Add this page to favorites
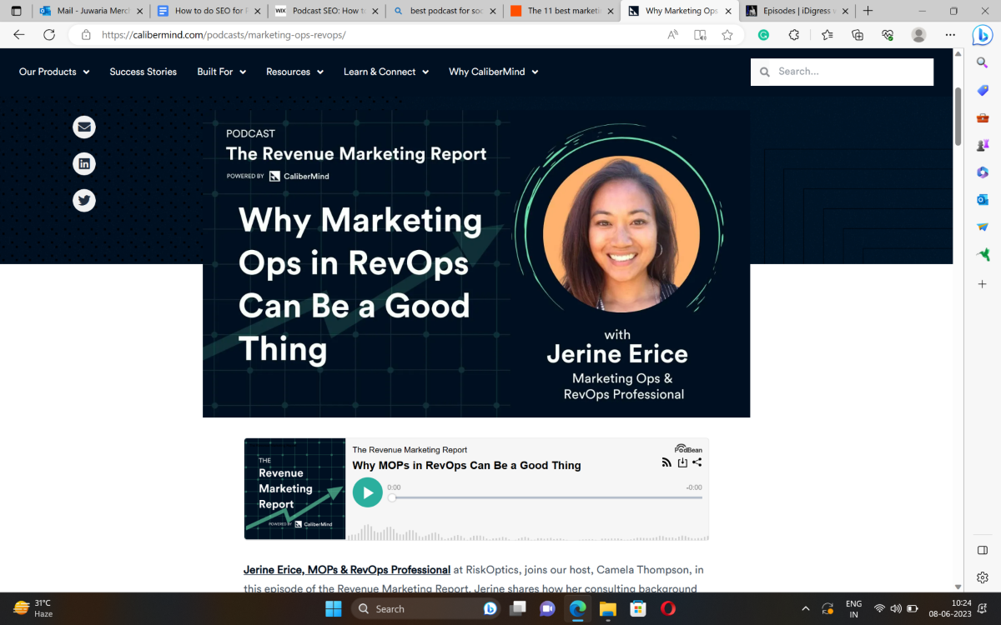Screen dimensions: 1001x625 point(727,35)
